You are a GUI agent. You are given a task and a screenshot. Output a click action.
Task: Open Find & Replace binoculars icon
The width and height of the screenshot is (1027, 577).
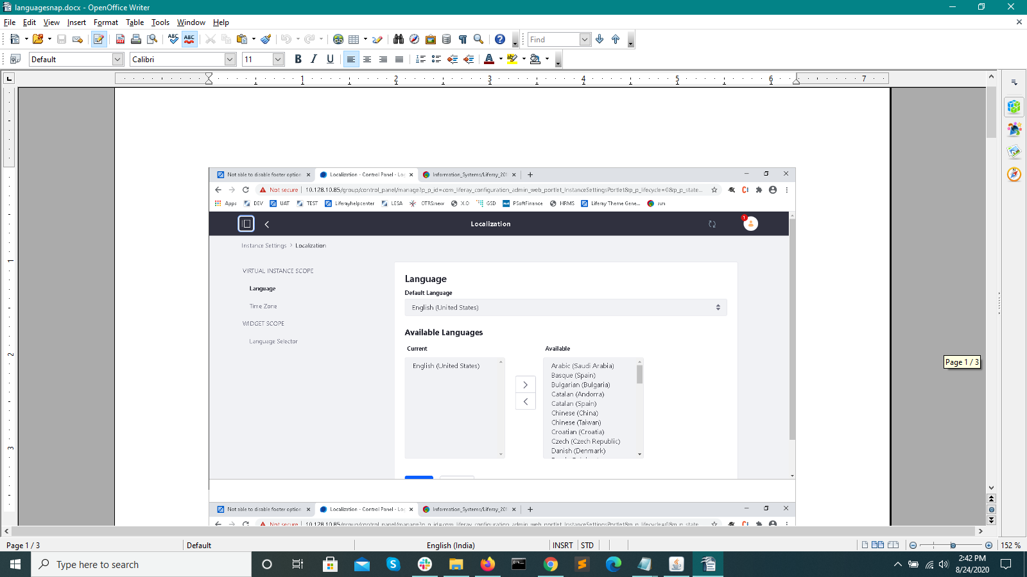[x=399, y=39]
